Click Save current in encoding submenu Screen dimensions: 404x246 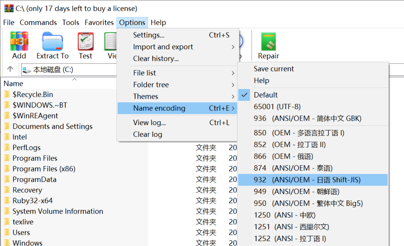pyautogui.click(x=274, y=69)
